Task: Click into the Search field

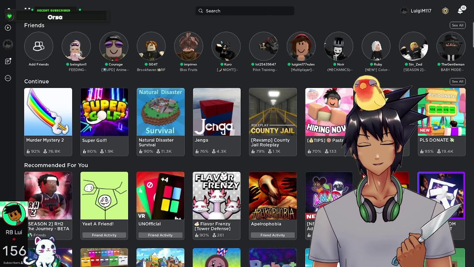Action: (245, 11)
